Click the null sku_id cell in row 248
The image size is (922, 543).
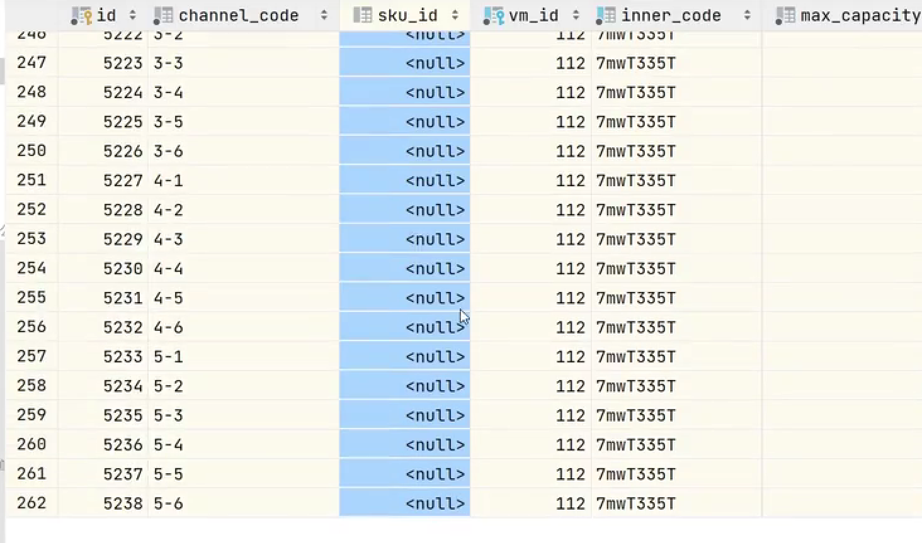[405, 92]
